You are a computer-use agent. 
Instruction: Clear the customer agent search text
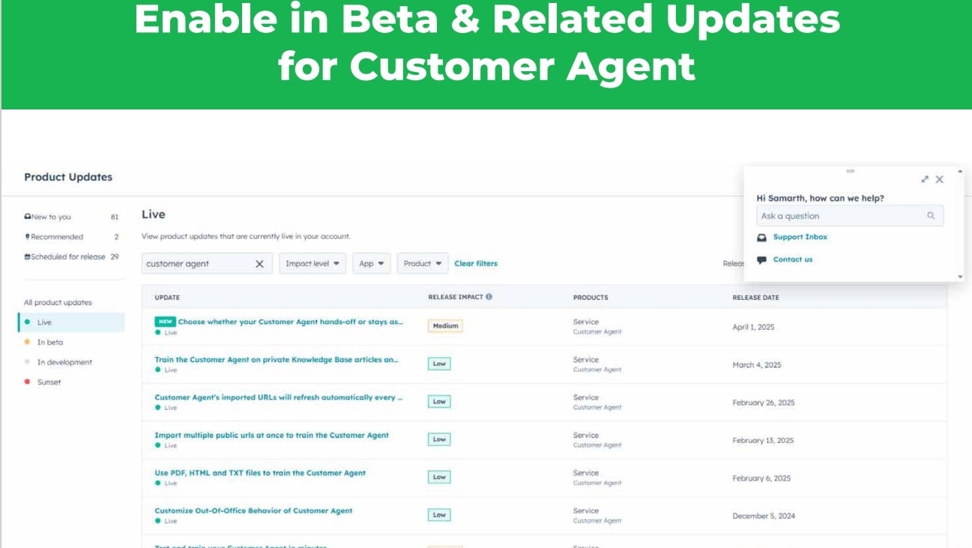(259, 264)
